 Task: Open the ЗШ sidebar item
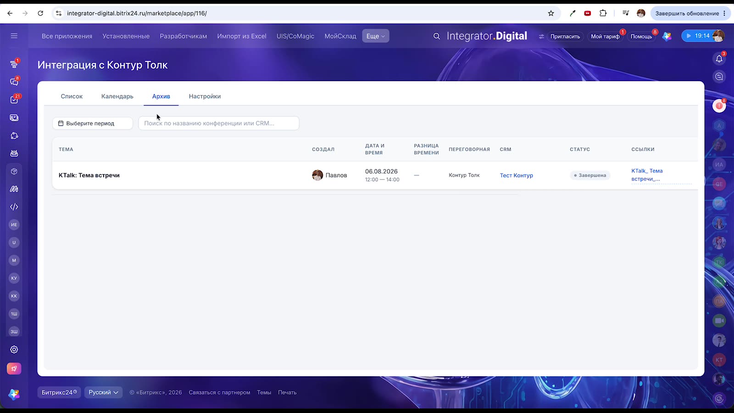[x=14, y=331]
